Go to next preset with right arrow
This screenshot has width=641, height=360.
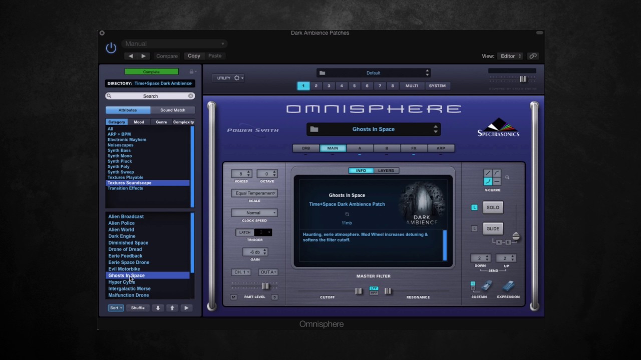pos(143,56)
